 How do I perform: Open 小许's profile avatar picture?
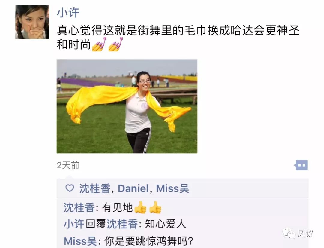click(x=32, y=22)
